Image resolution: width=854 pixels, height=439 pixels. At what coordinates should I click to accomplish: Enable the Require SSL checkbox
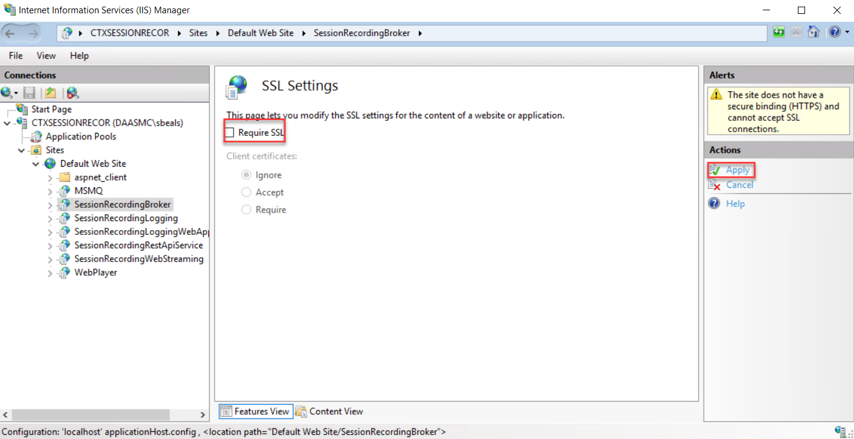[x=230, y=132]
